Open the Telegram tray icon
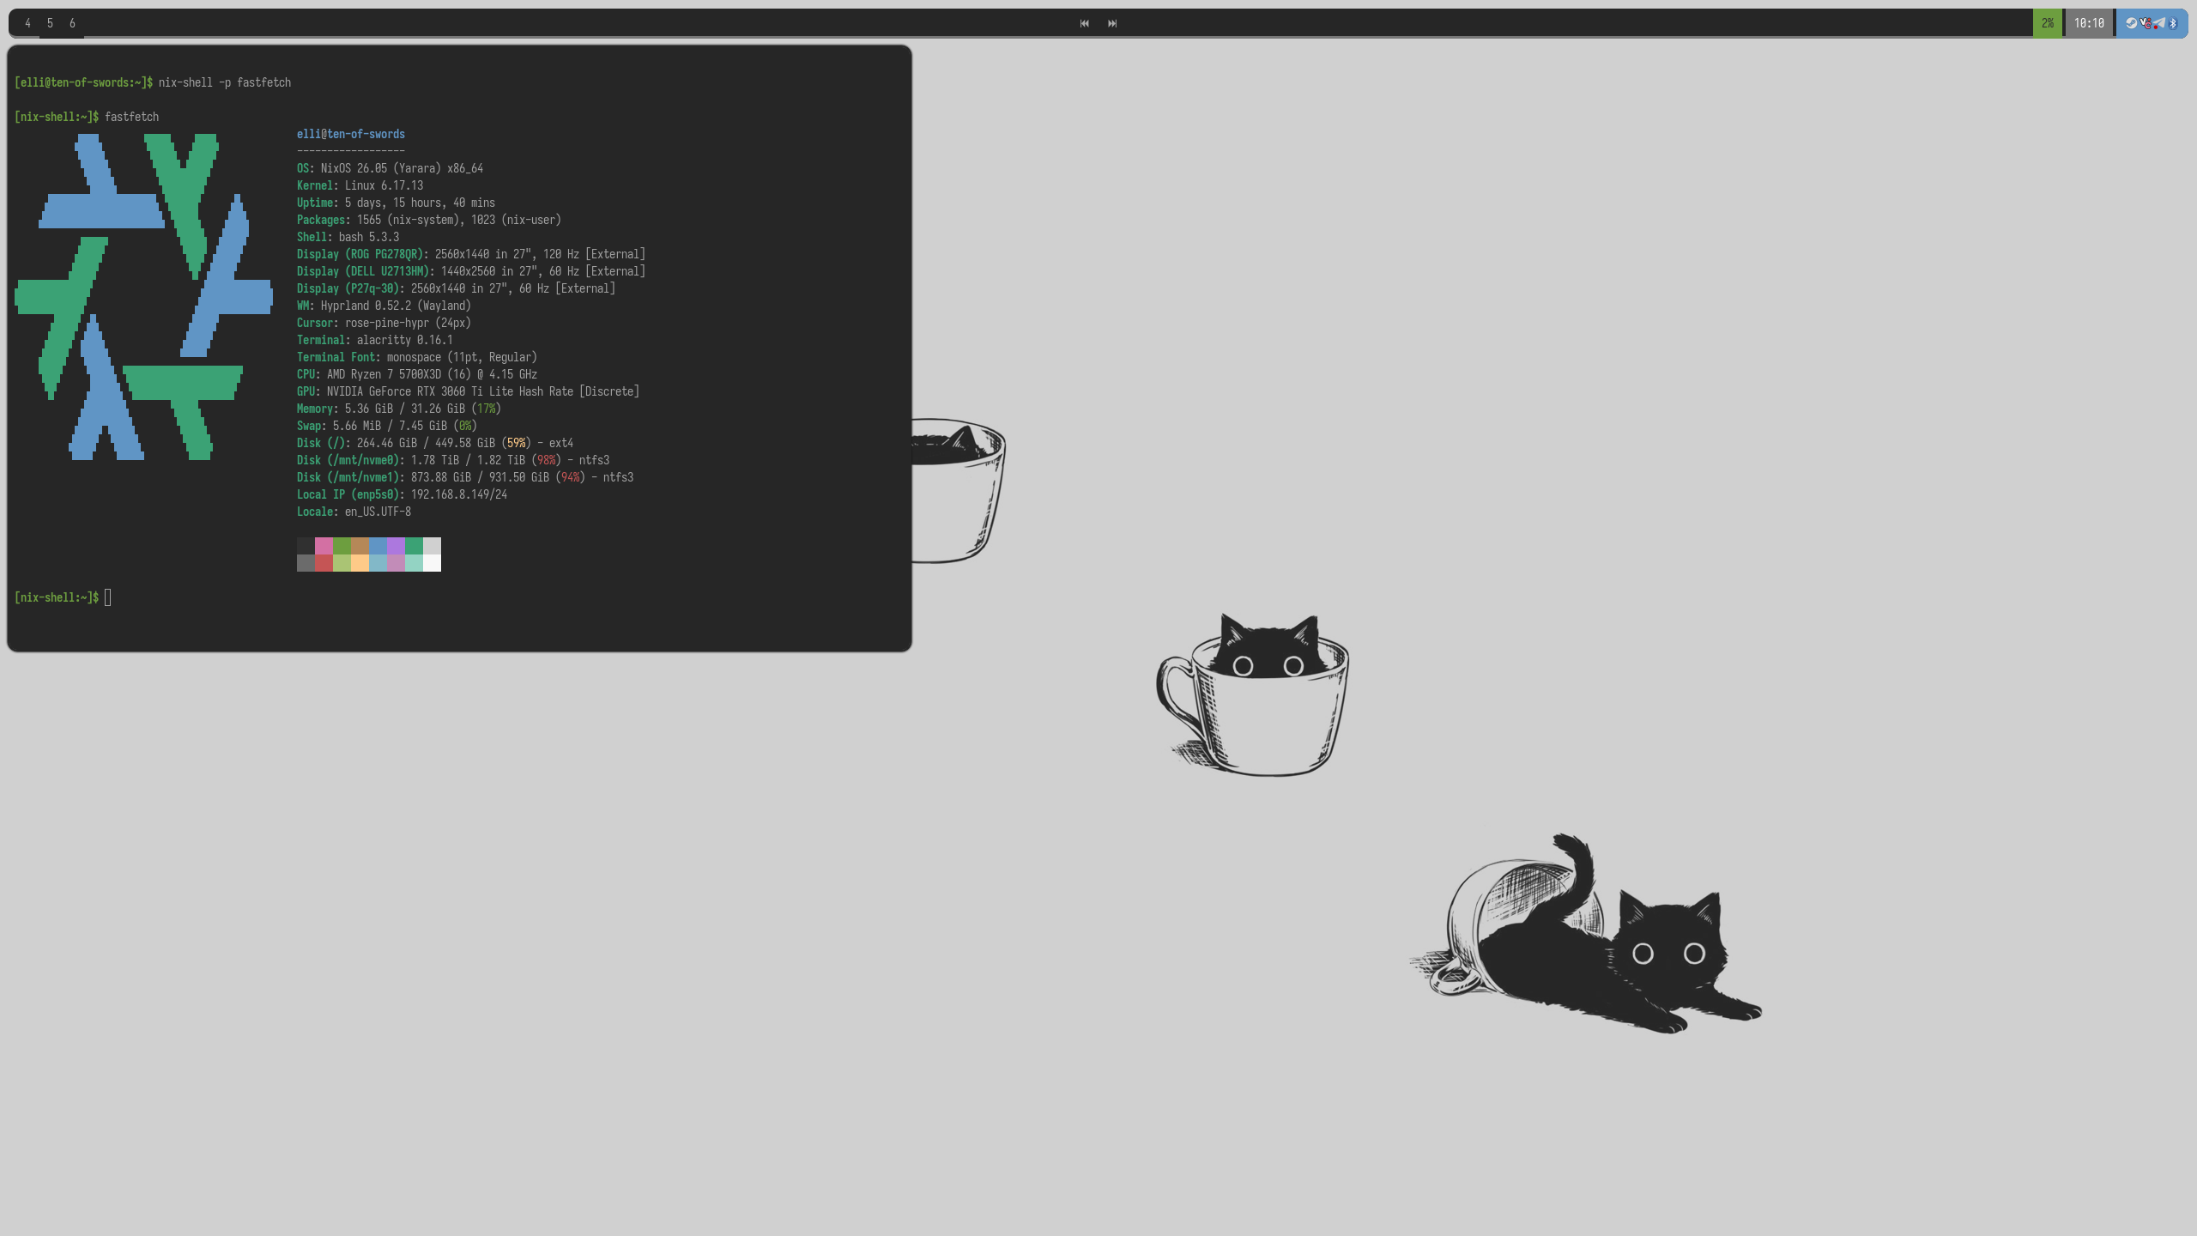The image size is (2197, 1236). (2159, 23)
